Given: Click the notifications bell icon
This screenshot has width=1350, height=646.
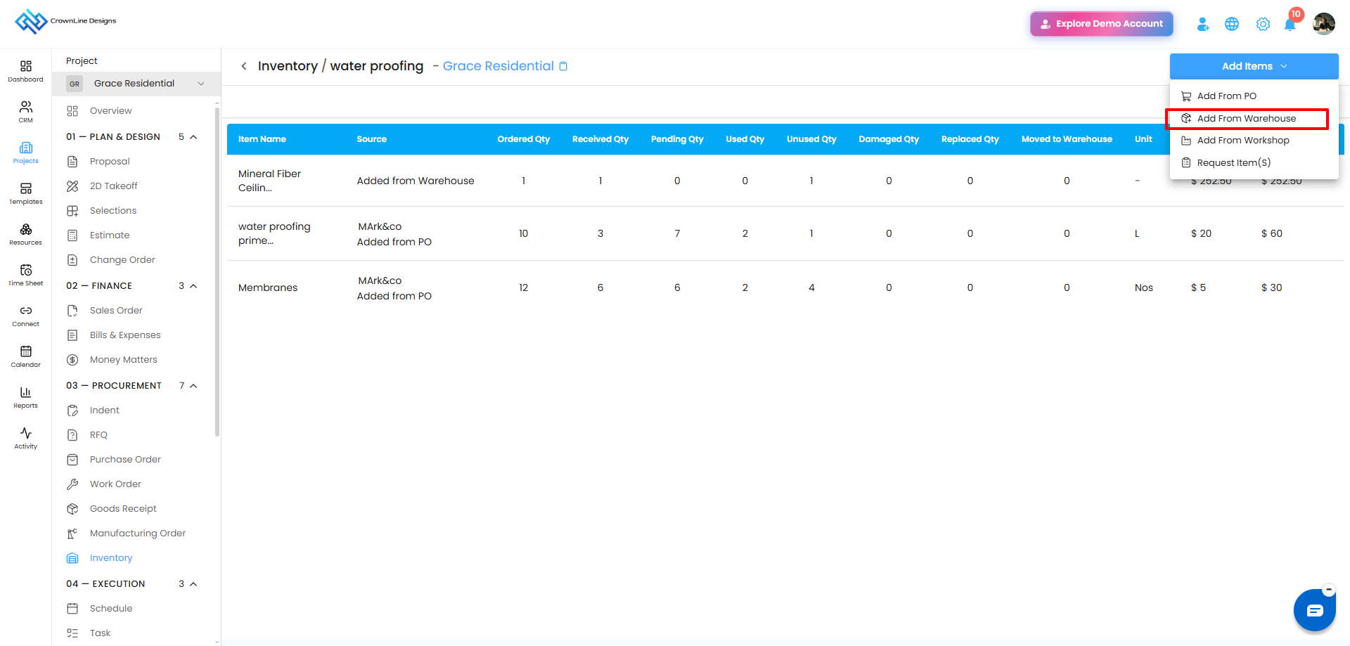Looking at the screenshot, I should click(x=1290, y=25).
